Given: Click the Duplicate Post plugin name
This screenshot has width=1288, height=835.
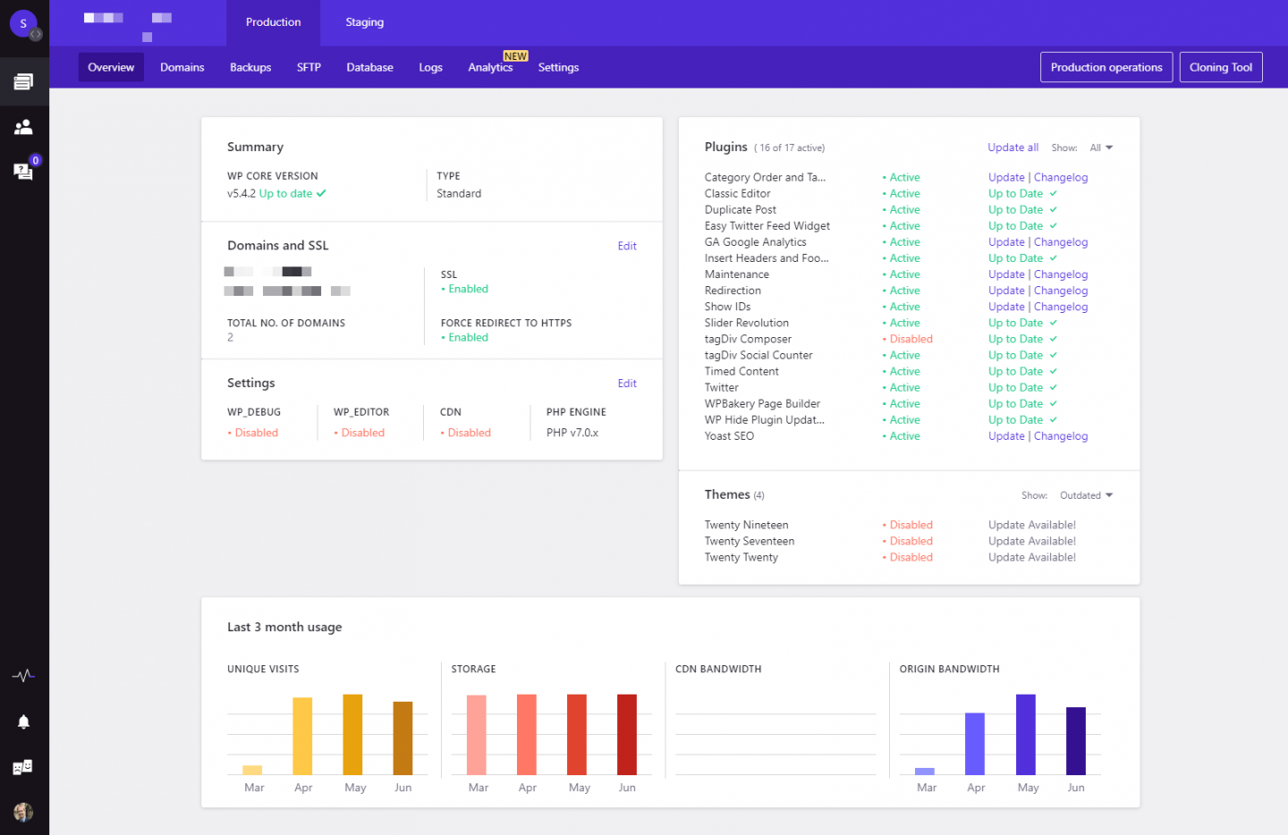Looking at the screenshot, I should coord(740,210).
